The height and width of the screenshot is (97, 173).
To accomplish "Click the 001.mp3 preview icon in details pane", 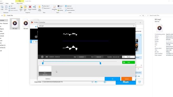I will click(159, 28).
